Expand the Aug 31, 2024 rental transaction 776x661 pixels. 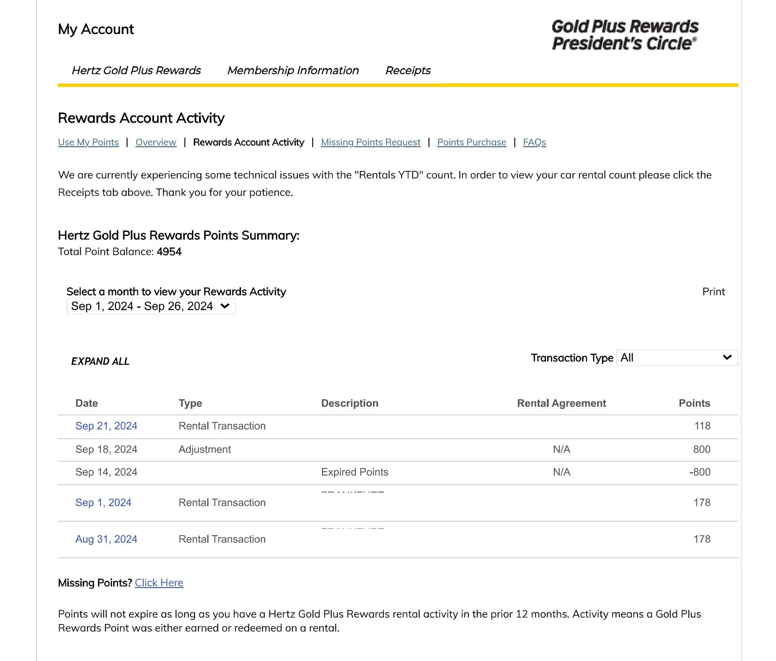pyautogui.click(x=106, y=539)
